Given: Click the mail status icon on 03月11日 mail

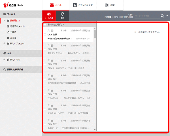Looking at the screenshot, I should [x=52, y=46].
